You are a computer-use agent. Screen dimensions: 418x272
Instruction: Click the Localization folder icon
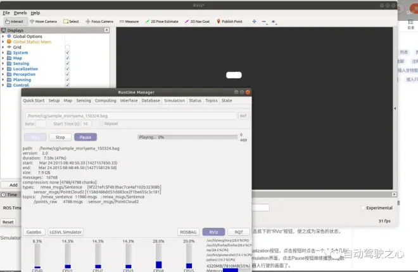point(9,69)
